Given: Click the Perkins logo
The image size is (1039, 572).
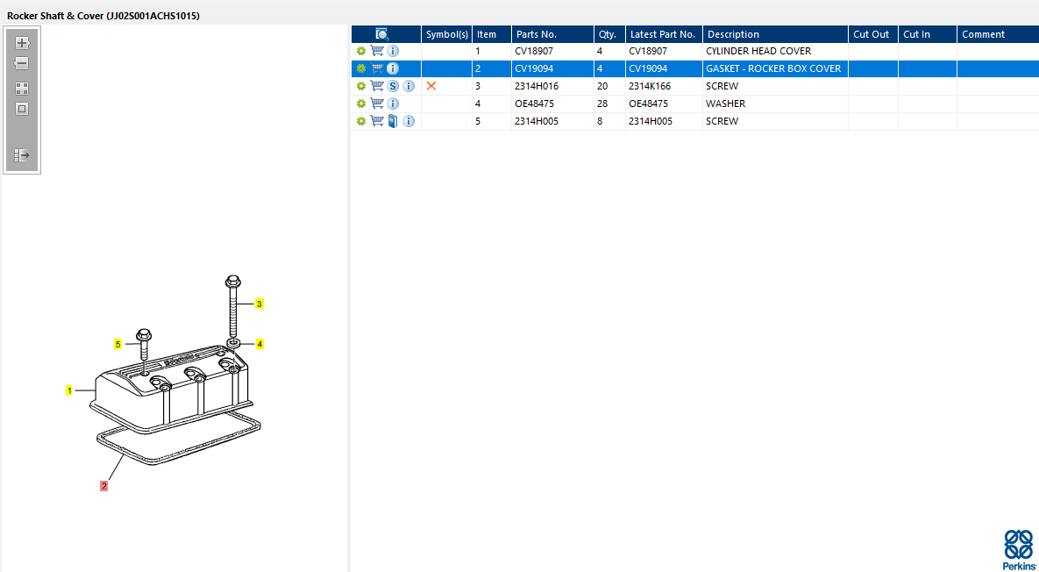Looking at the screenshot, I should point(1019,549).
